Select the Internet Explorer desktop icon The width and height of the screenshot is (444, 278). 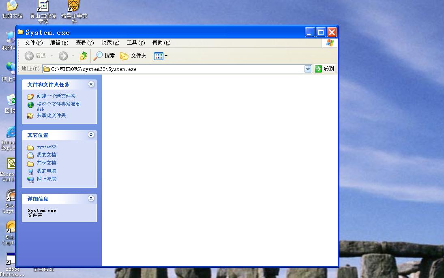click(x=9, y=139)
